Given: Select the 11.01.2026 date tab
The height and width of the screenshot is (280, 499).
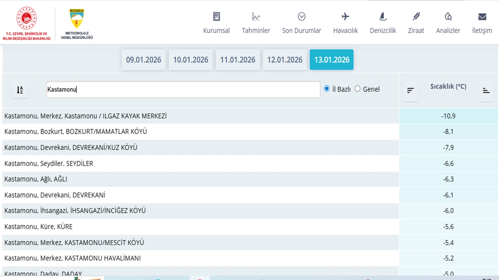Looking at the screenshot, I should pos(238,60).
